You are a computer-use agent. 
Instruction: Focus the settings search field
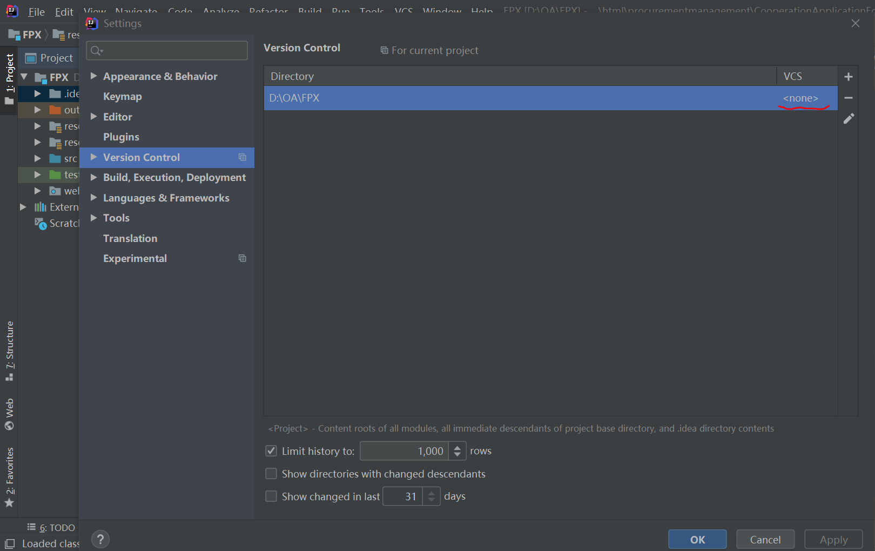(x=167, y=51)
